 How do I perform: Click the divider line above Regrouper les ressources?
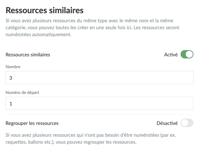pos(99,114)
